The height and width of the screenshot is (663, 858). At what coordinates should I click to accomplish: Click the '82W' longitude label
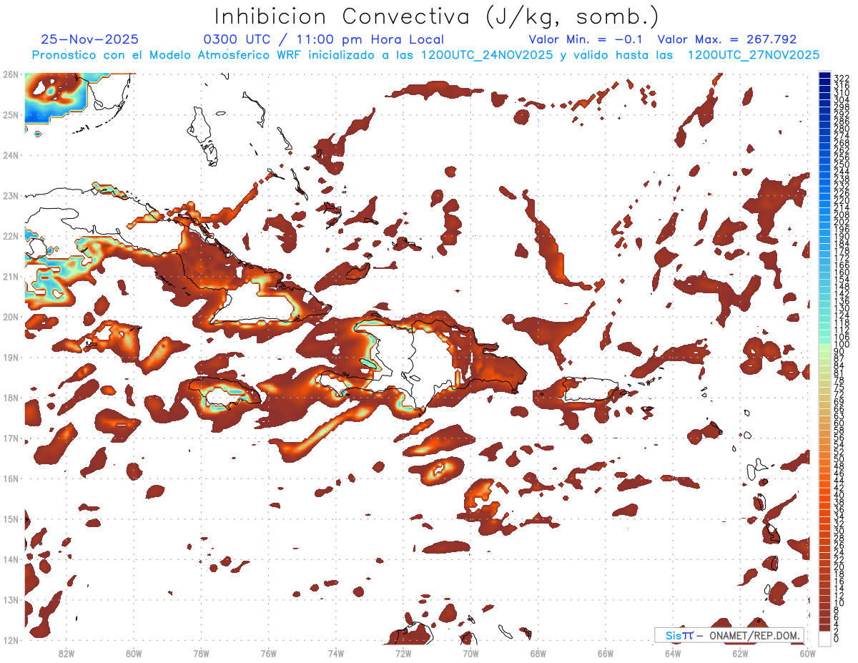click(66, 653)
